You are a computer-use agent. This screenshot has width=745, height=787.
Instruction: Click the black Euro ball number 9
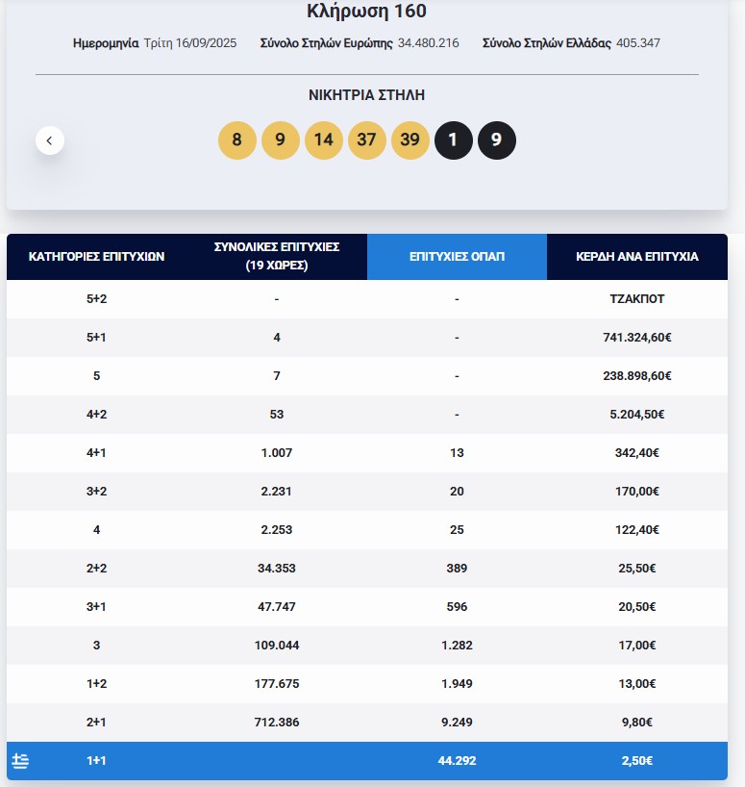point(497,140)
